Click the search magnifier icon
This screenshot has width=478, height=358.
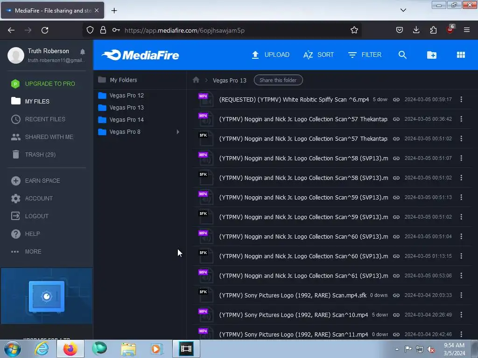[x=402, y=55]
